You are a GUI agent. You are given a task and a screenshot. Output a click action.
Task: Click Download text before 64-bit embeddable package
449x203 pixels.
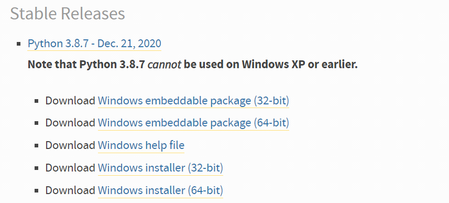(x=70, y=123)
